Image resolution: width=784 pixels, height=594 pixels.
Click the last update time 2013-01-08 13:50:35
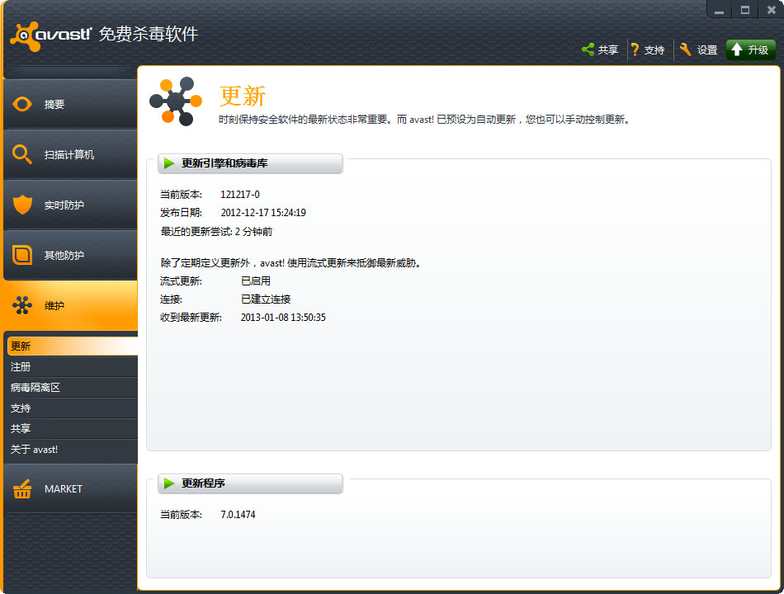point(283,318)
